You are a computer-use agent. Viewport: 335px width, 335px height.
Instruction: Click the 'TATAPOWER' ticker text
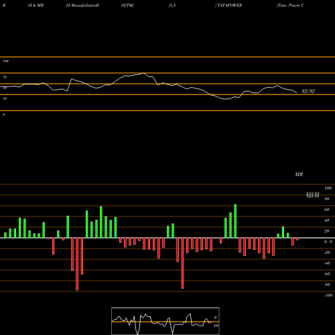(229, 5)
